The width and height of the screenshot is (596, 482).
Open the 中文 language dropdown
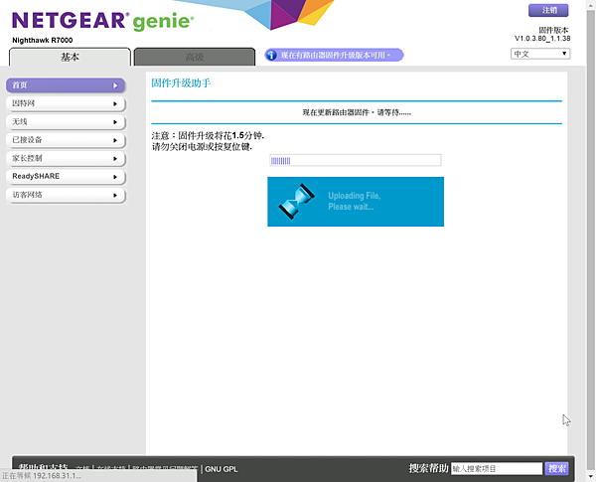[x=540, y=54]
